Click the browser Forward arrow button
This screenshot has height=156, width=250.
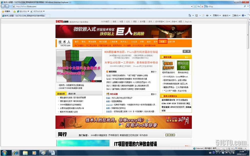click(x=7, y=6)
